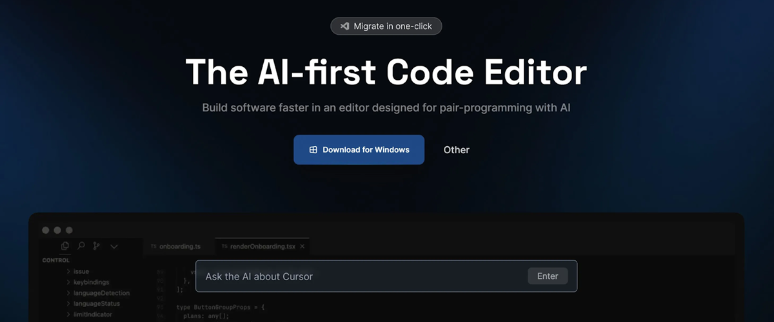Click the 'type ButtonGroupProps = {' code line
The height and width of the screenshot is (322, 774).
click(221, 307)
